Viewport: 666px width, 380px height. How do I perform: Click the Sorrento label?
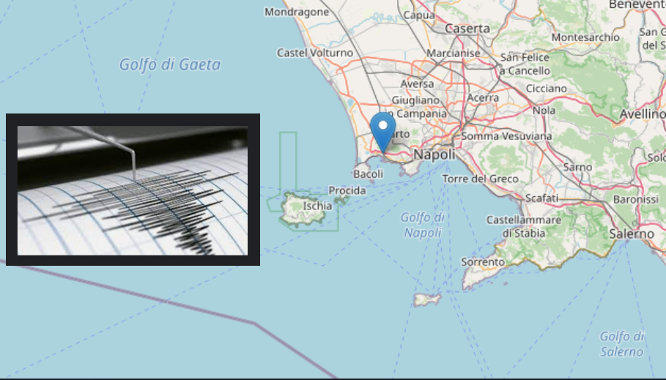(483, 262)
